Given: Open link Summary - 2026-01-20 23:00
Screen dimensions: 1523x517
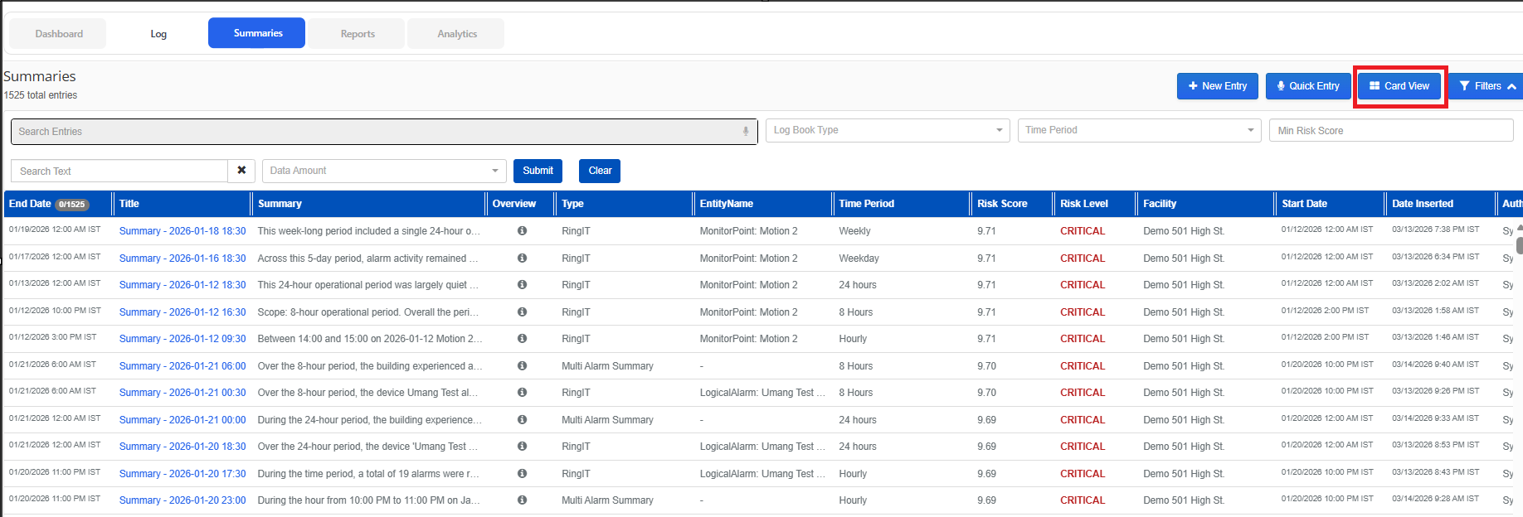Looking at the screenshot, I should point(182,500).
